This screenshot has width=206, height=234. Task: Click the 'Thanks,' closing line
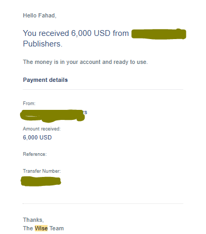pos(33,220)
